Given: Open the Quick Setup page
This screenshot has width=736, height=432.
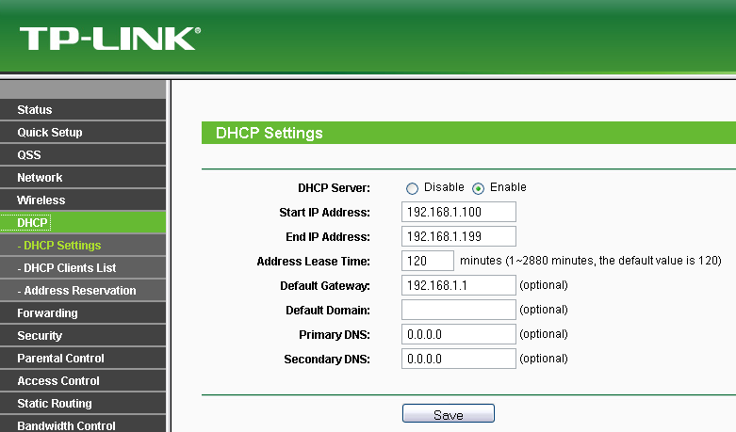Looking at the screenshot, I should click(83, 132).
